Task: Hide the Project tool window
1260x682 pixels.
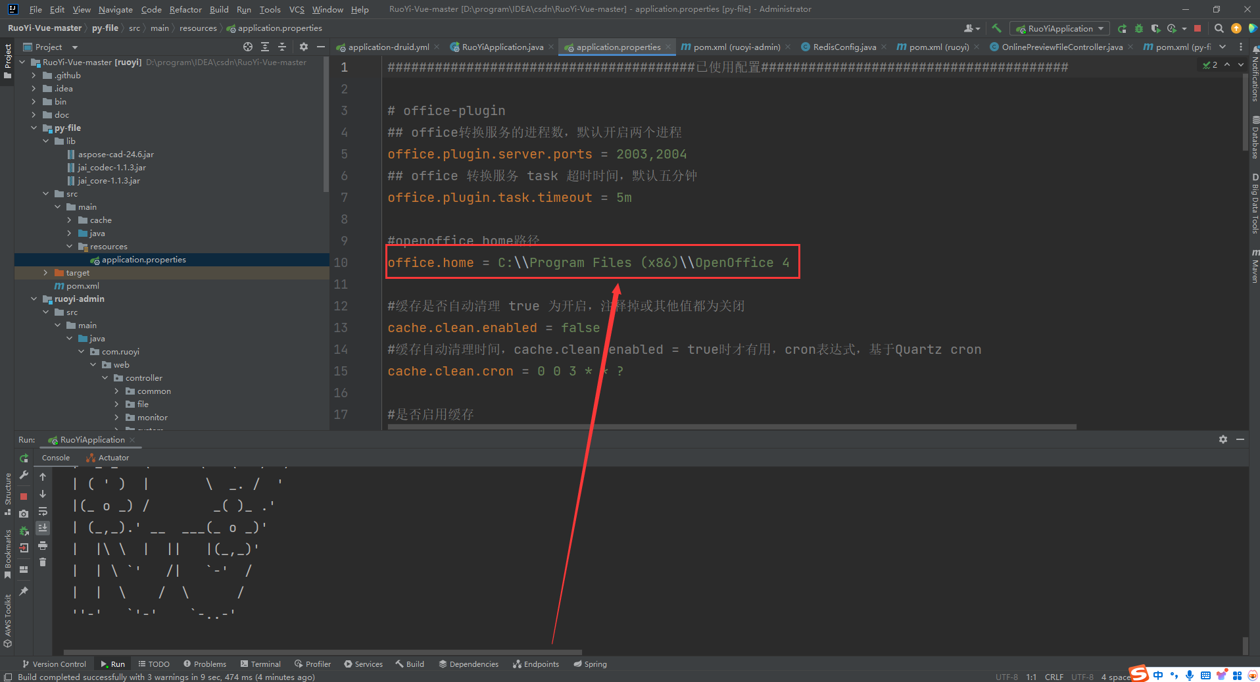Action: 320,47
